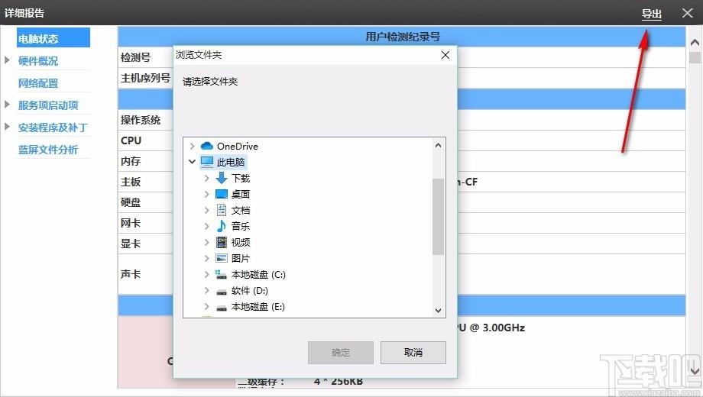703x397 pixels.
Task: Click the 桌面 desktop icon
Action: tap(222, 194)
